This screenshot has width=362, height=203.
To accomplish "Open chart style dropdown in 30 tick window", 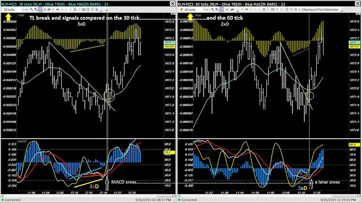I will pyautogui.click(x=27, y=10).
